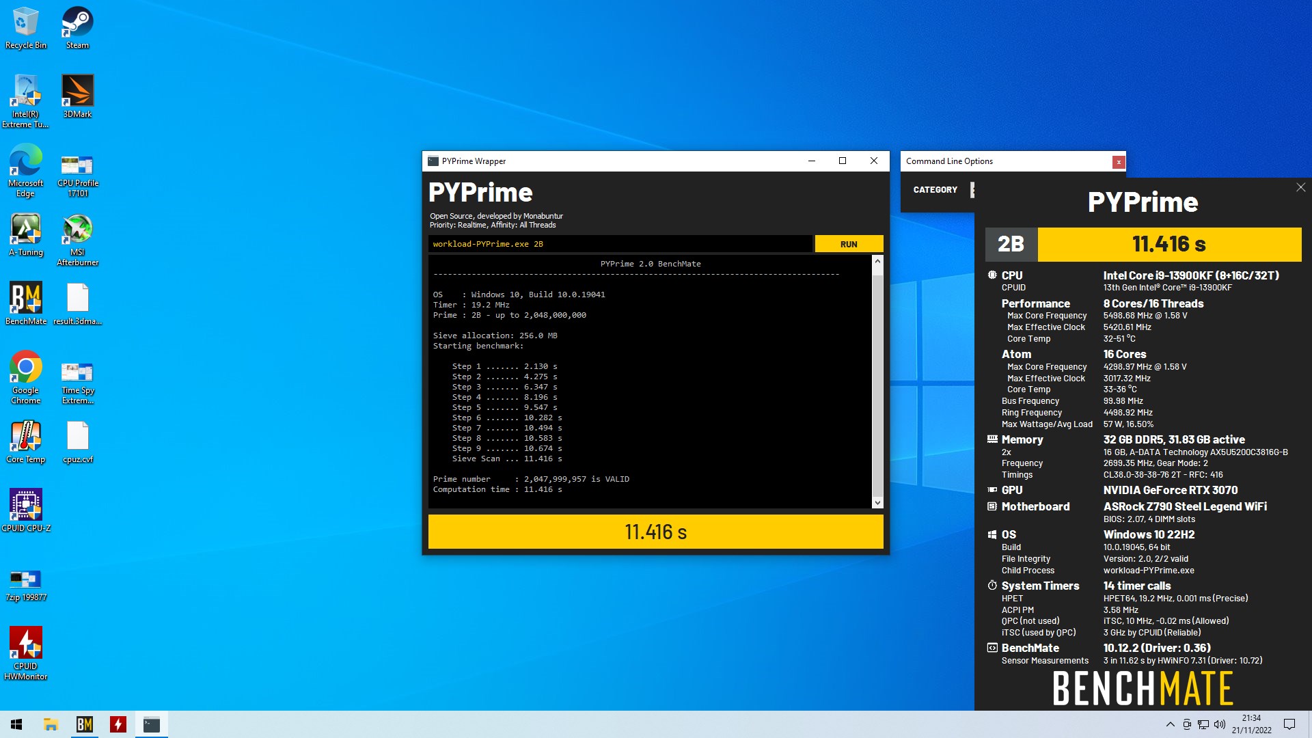Click the RUN button in PYPrime Wrapper
The width and height of the screenshot is (1312, 738).
click(x=849, y=244)
